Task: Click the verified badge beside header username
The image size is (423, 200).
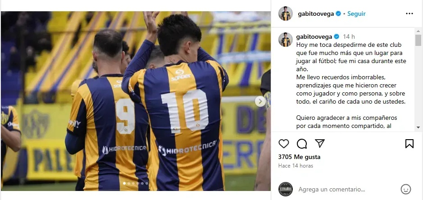Action: pos(338,14)
